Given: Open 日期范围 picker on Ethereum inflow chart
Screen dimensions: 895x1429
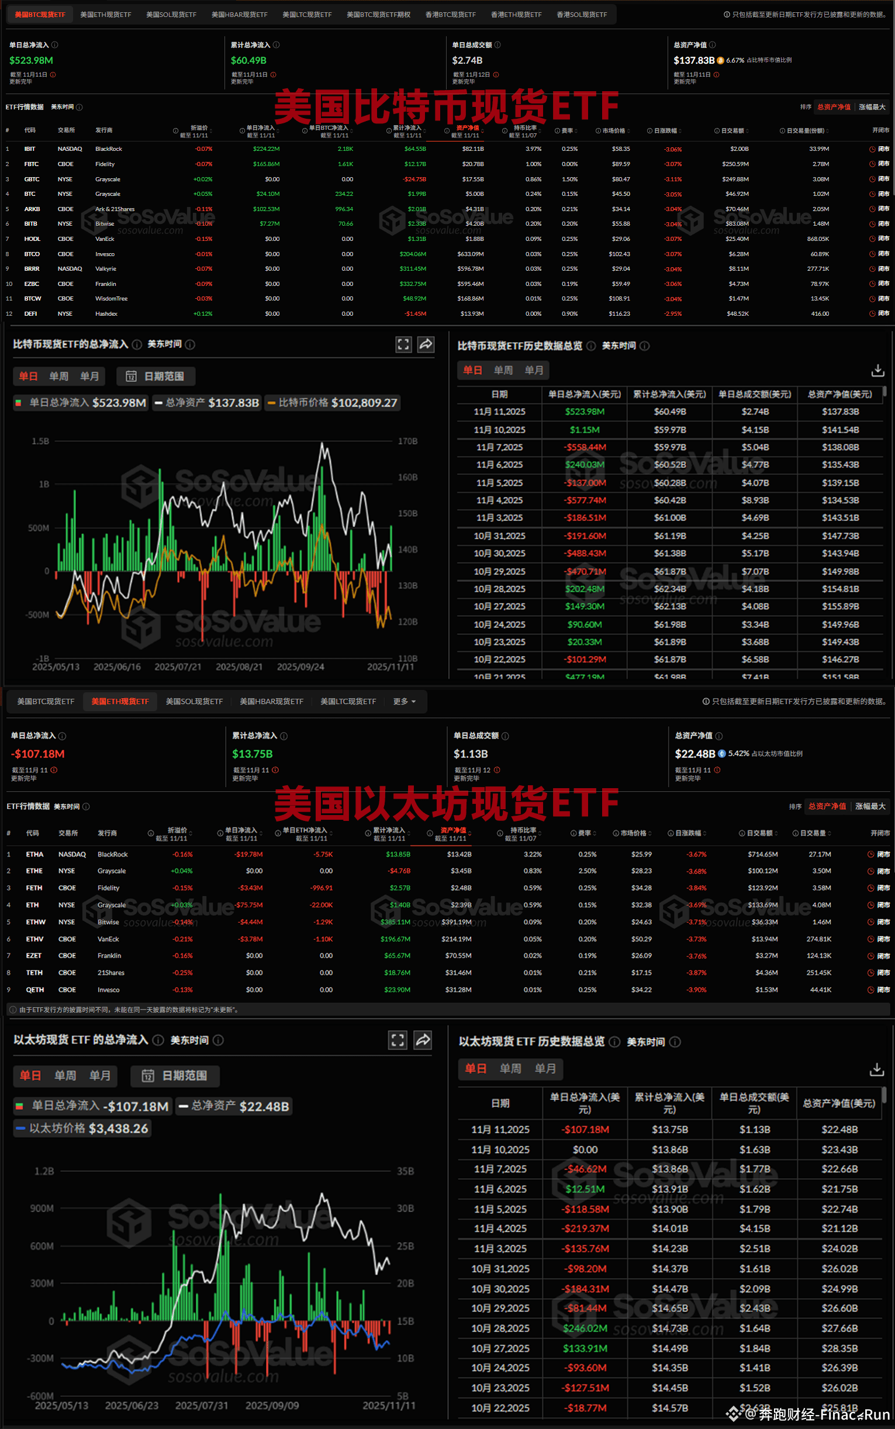Looking at the screenshot, I should pyautogui.click(x=175, y=1076).
